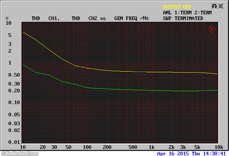229x156 pixels.
Task: Click the Y-axis value 0.50
Action: click(14, 75)
